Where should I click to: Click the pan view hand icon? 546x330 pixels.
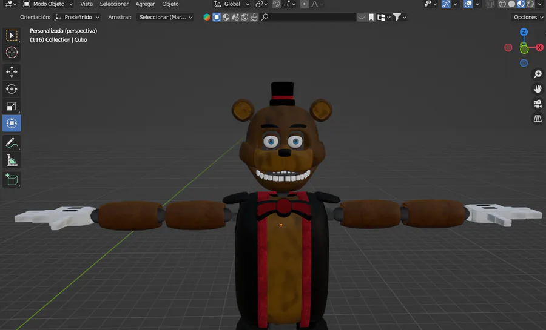pos(538,89)
